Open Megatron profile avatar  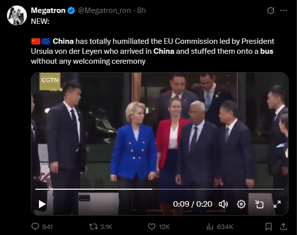point(17,15)
